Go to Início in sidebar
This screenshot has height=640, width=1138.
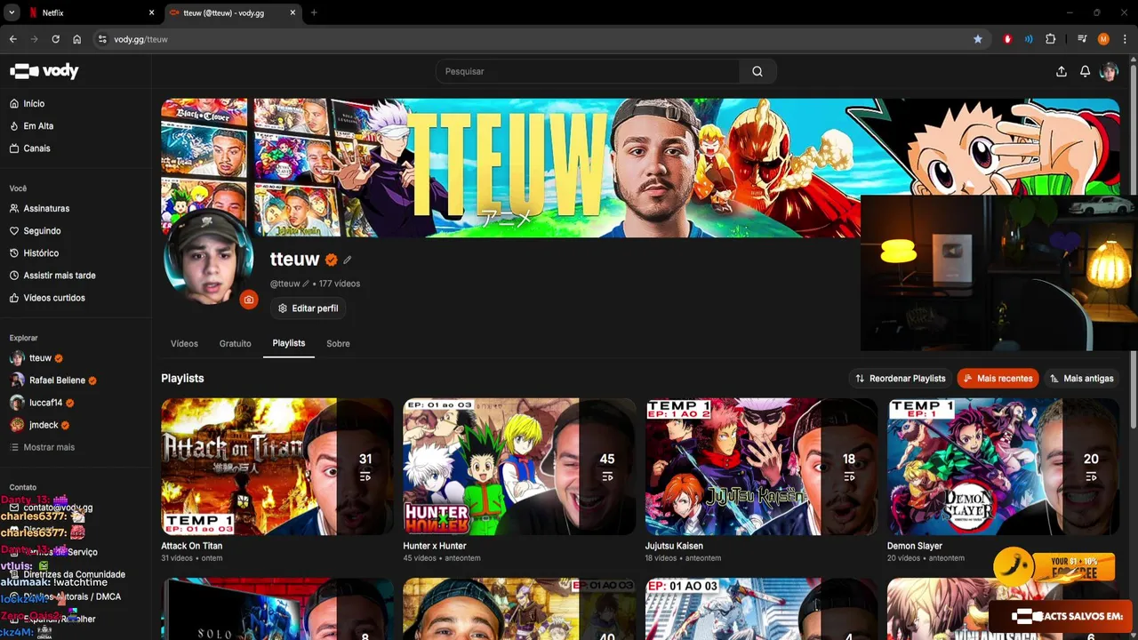point(34,104)
